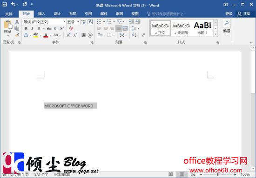Open the Change Case Aa menu
The image size is (256, 178).
point(57,35)
